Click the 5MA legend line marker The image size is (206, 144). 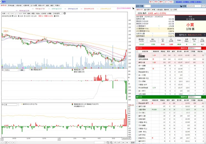pos(33,9)
